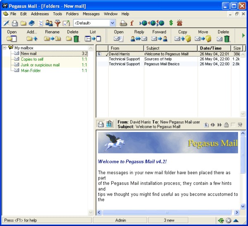Open the <Default> identity dropdown
The image size is (248, 226).
pos(112,23)
